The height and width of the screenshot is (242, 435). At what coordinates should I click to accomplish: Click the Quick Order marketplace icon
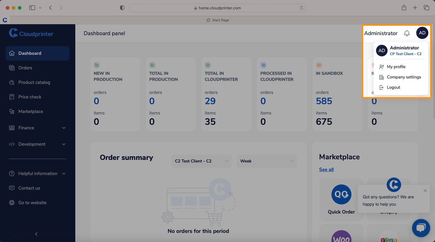(x=341, y=194)
